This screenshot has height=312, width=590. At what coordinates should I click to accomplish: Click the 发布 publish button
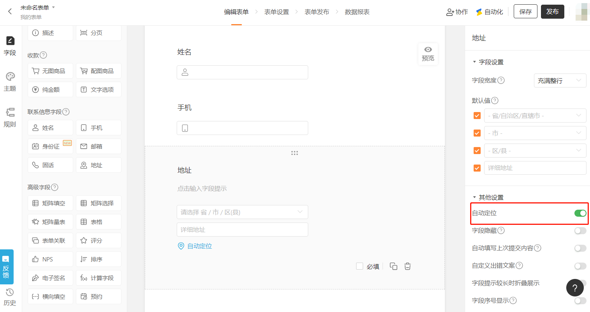tap(553, 12)
